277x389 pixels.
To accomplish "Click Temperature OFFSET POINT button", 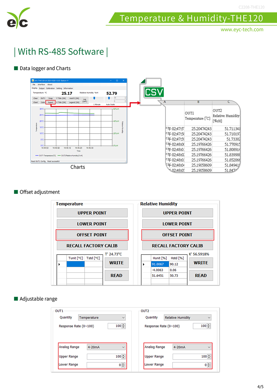I will pos(92,235).
